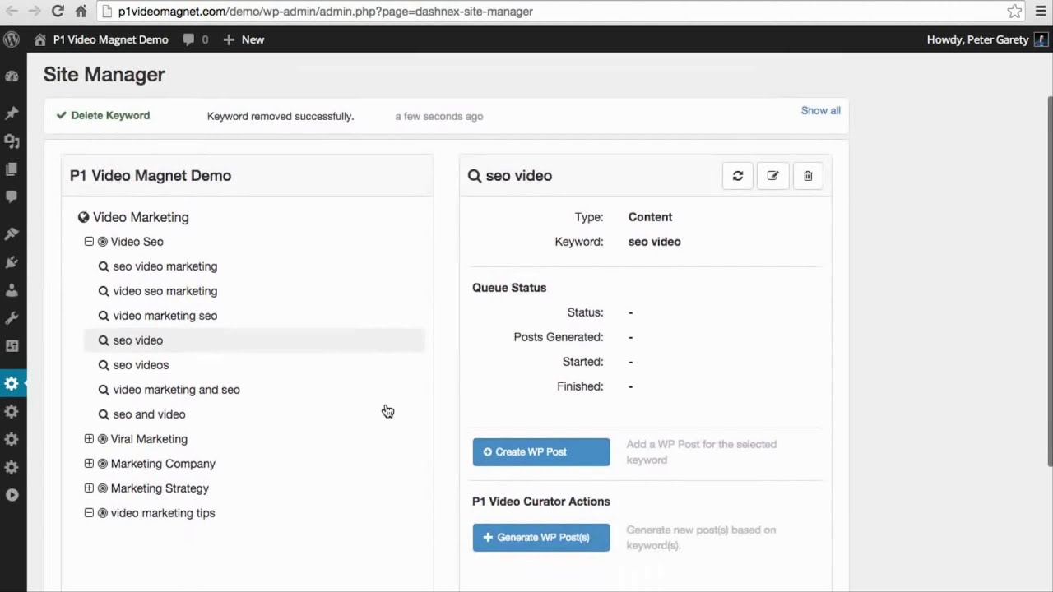This screenshot has height=592, width=1053.
Task: Select the video marketing tips group label
Action: (163, 513)
